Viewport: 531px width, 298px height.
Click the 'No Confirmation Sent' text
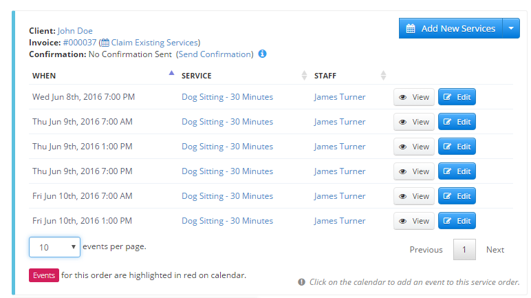[130, 54]
